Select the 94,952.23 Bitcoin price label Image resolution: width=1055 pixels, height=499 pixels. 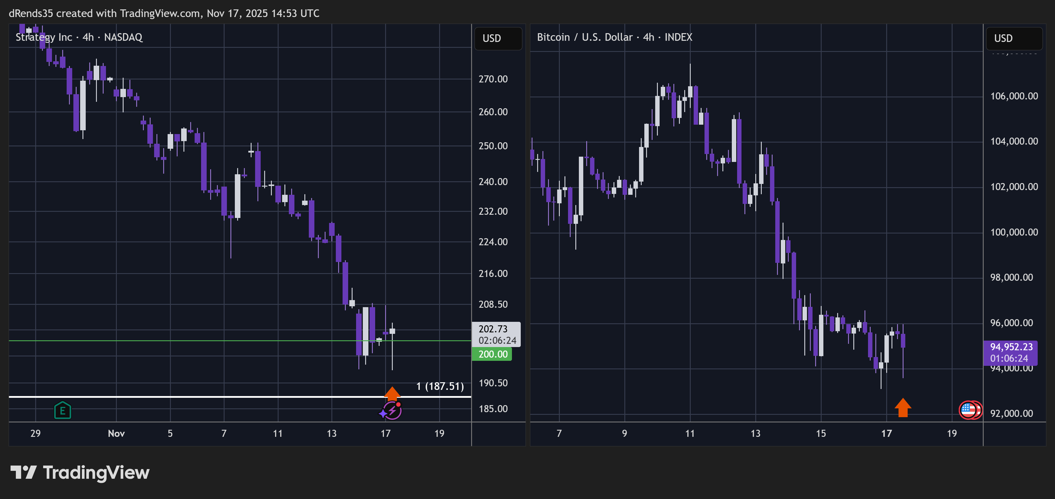pos(1010,352)
